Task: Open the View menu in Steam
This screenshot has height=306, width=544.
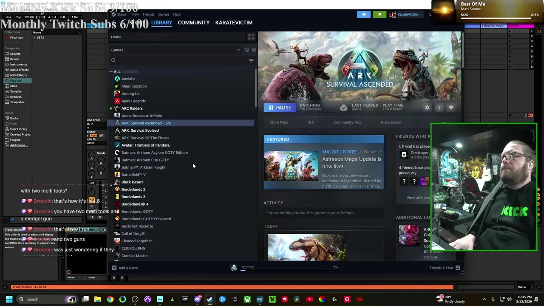Action: pos(135,14)
